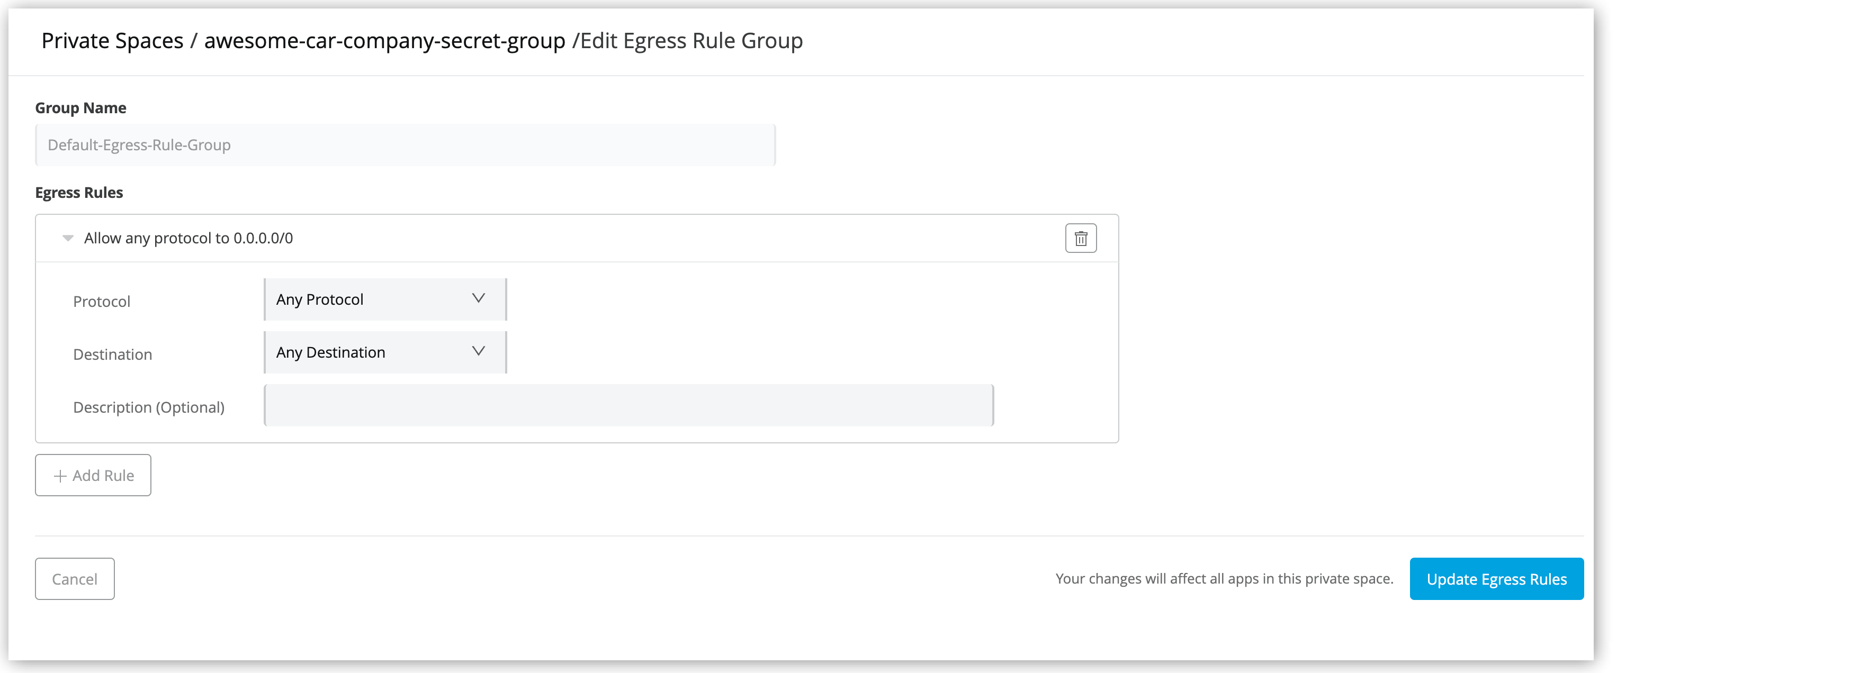Navigate to Private Spaces breadcrumb

click(x=112, y=41)
